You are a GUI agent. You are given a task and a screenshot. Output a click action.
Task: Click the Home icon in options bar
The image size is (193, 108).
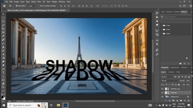click(4, 6)
